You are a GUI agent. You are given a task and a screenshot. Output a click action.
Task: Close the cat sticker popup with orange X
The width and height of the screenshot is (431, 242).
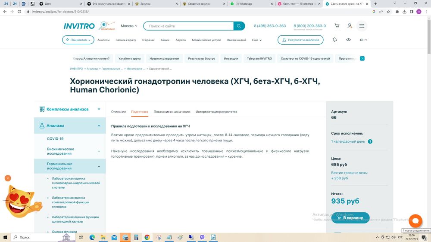tap(8, 178)
